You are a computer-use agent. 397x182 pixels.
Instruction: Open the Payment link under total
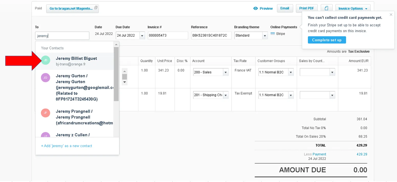319,154
